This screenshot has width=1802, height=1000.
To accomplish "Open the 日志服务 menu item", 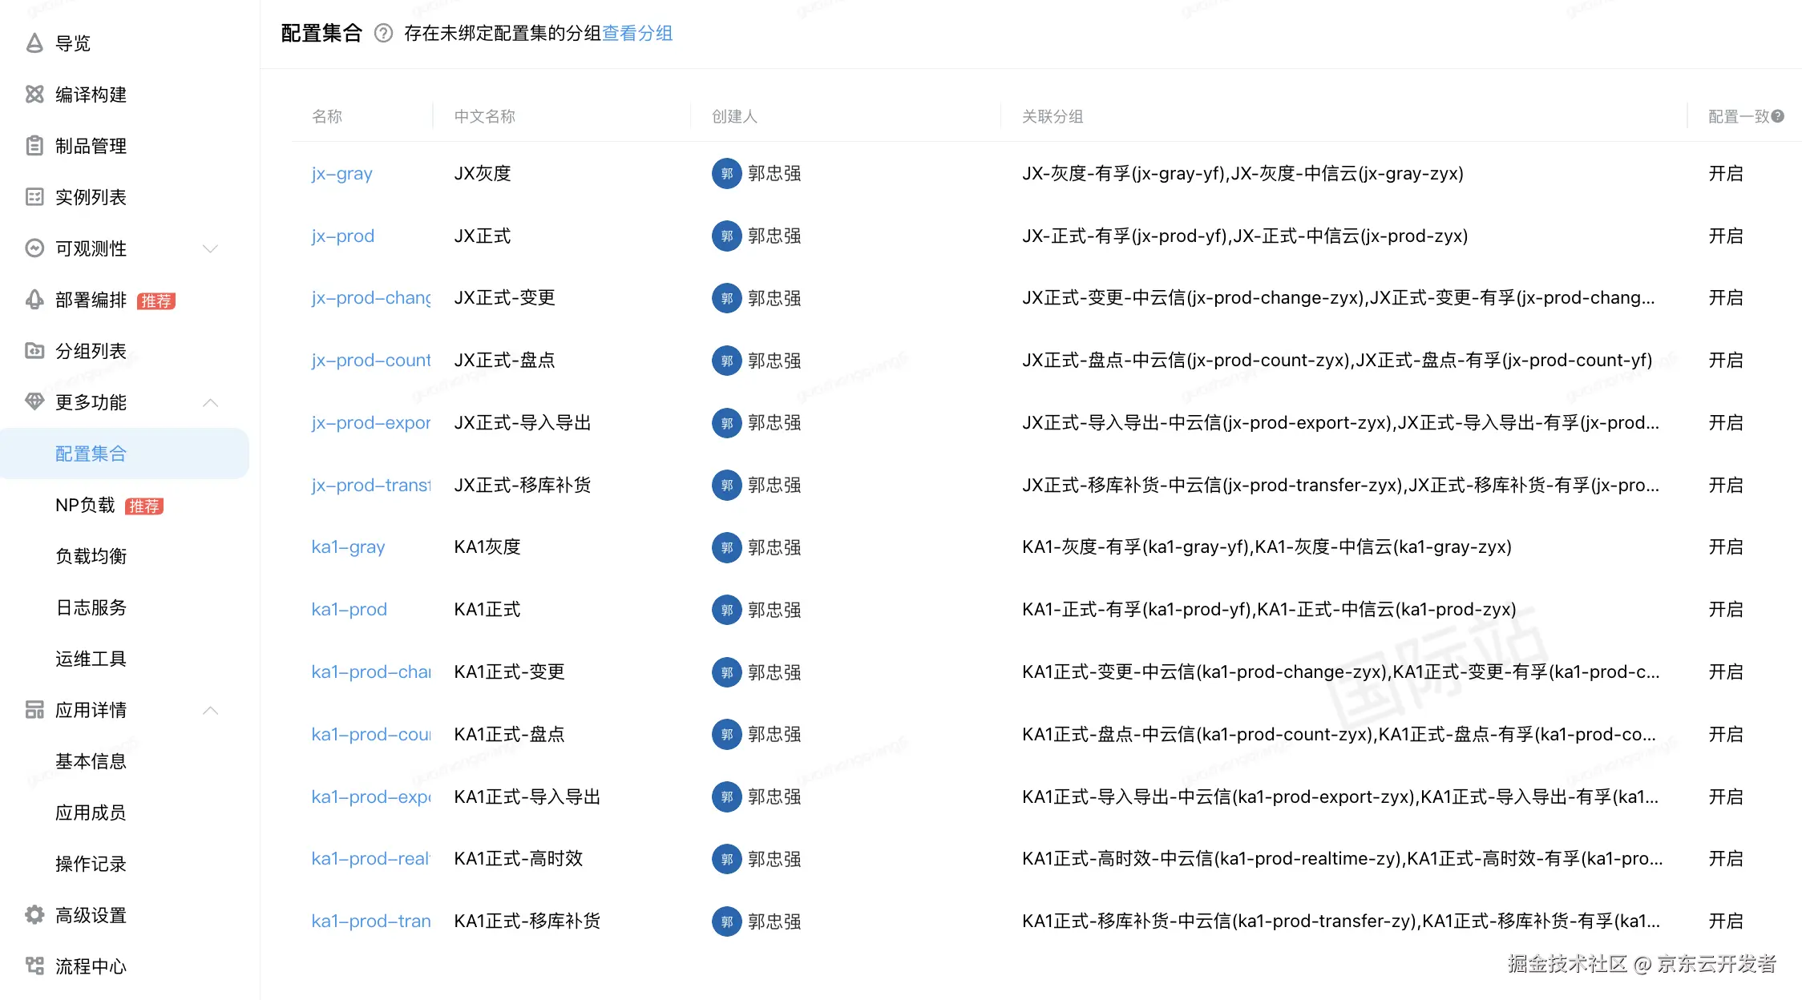I will (91, 607).
